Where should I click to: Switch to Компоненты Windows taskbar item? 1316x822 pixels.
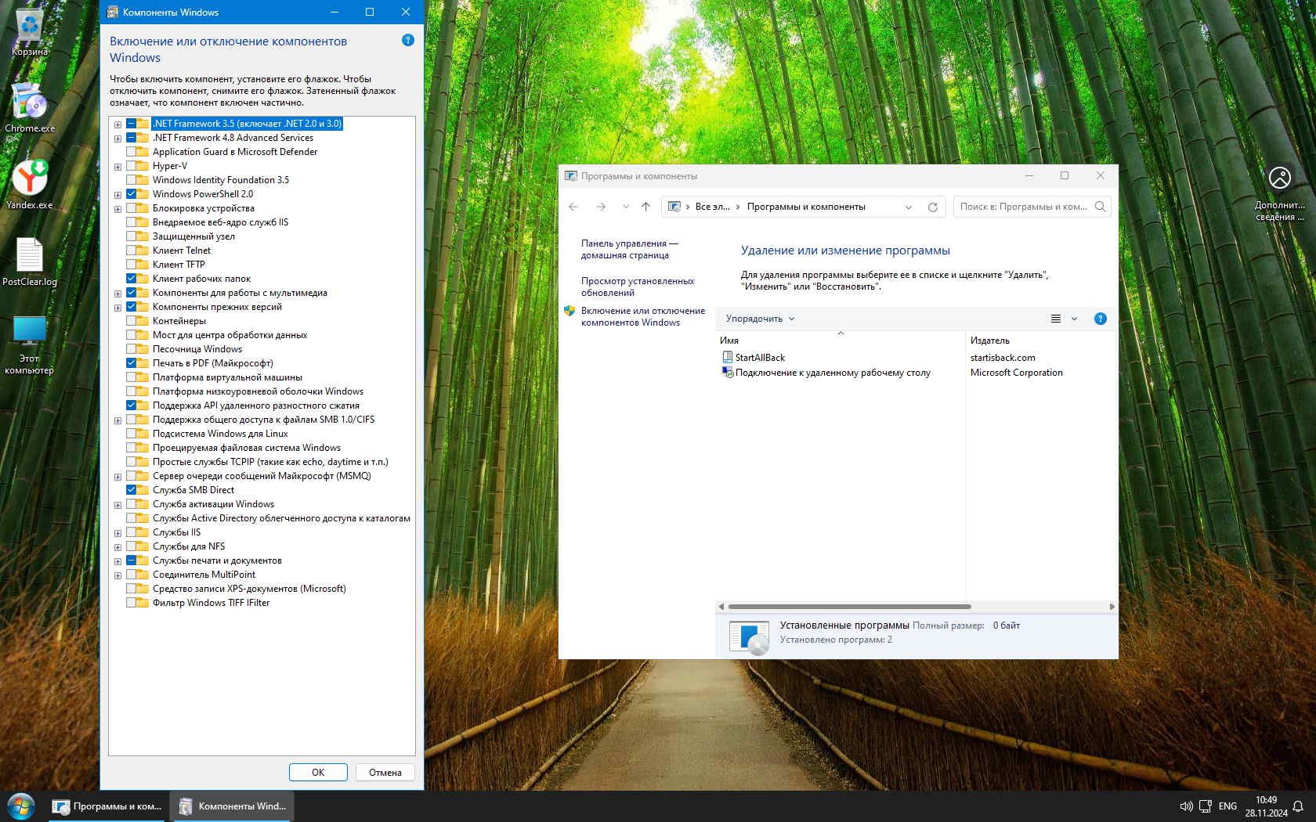tap(232, 806)
